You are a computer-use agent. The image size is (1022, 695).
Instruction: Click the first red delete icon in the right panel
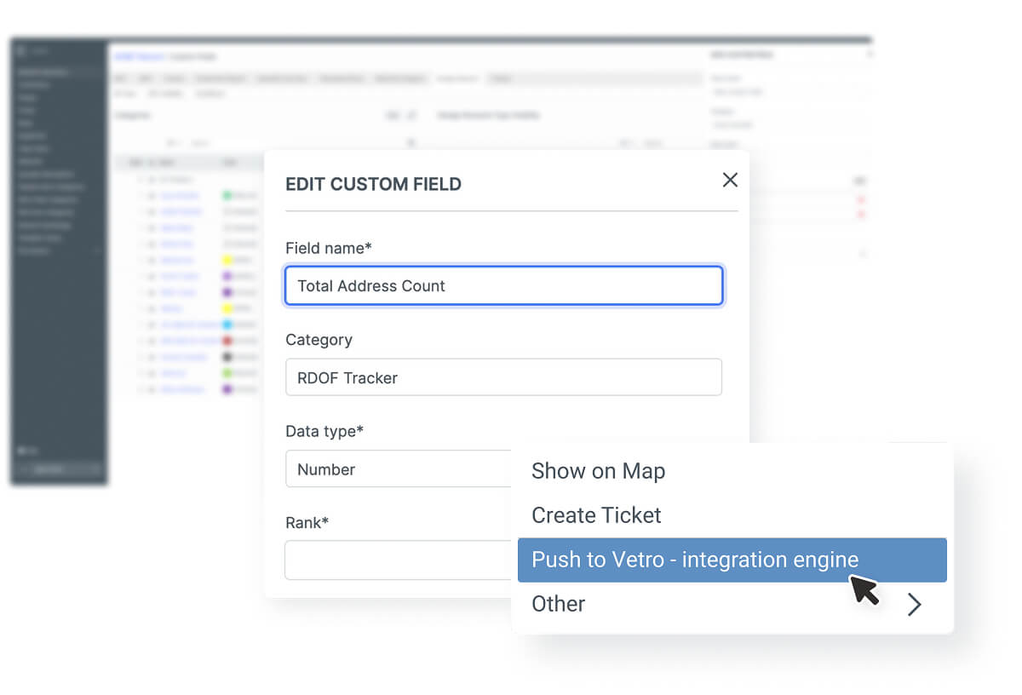tap(863, 201)
